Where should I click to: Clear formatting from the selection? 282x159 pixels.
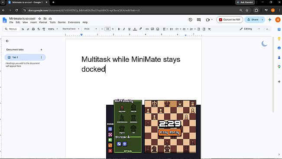209,29
